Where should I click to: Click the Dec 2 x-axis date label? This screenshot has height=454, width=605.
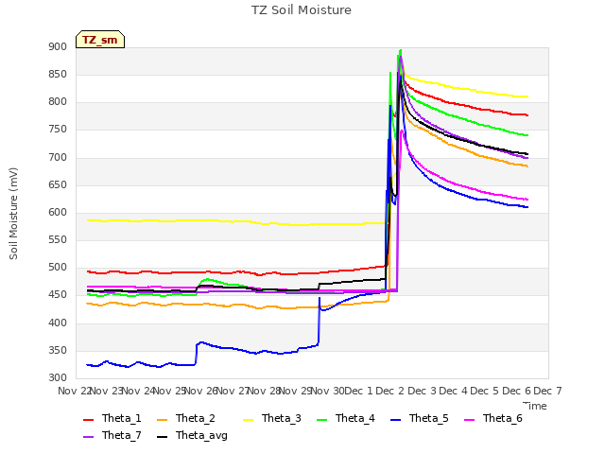point(390,391)
